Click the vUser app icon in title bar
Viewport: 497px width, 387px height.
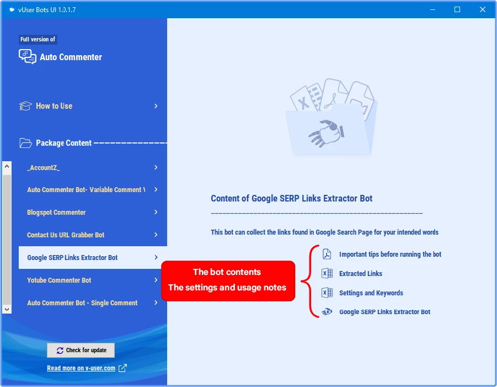coord(12,9)
